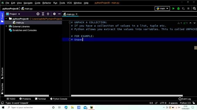Click the editor horizontal scrollbar
Screen dimensions: 197x110
127,96
